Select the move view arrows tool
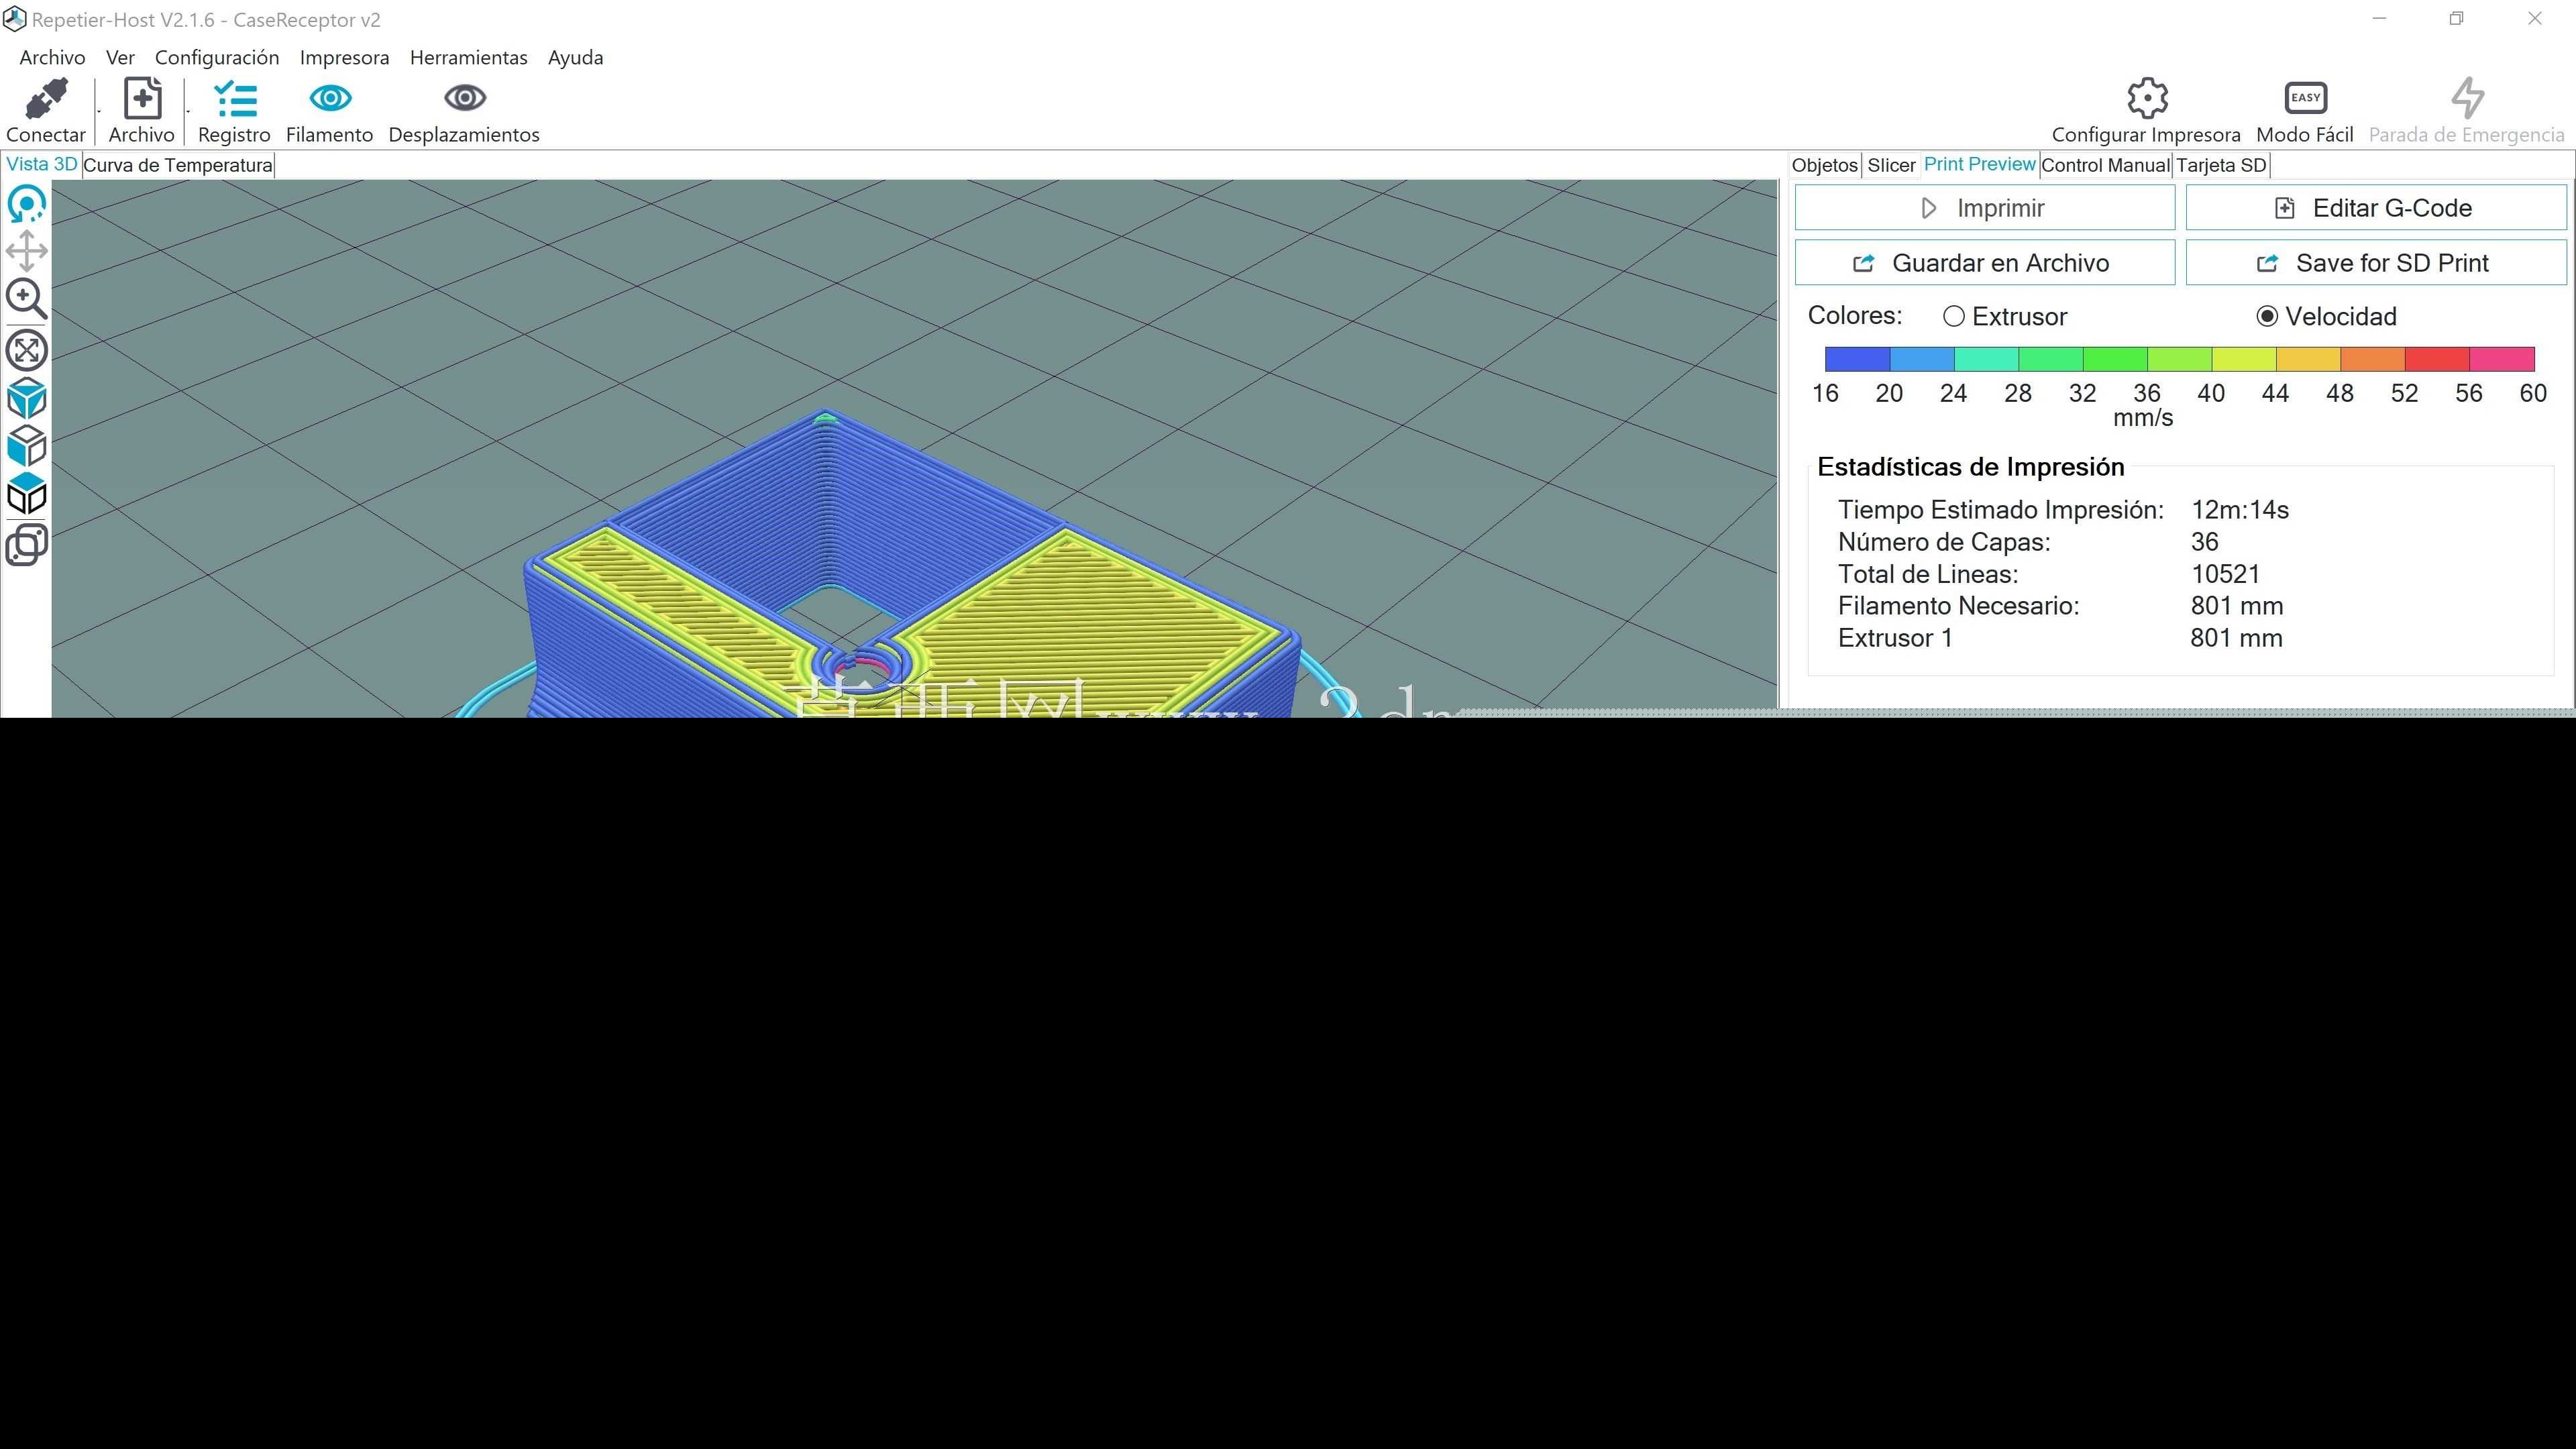 [x=27, y=251]
